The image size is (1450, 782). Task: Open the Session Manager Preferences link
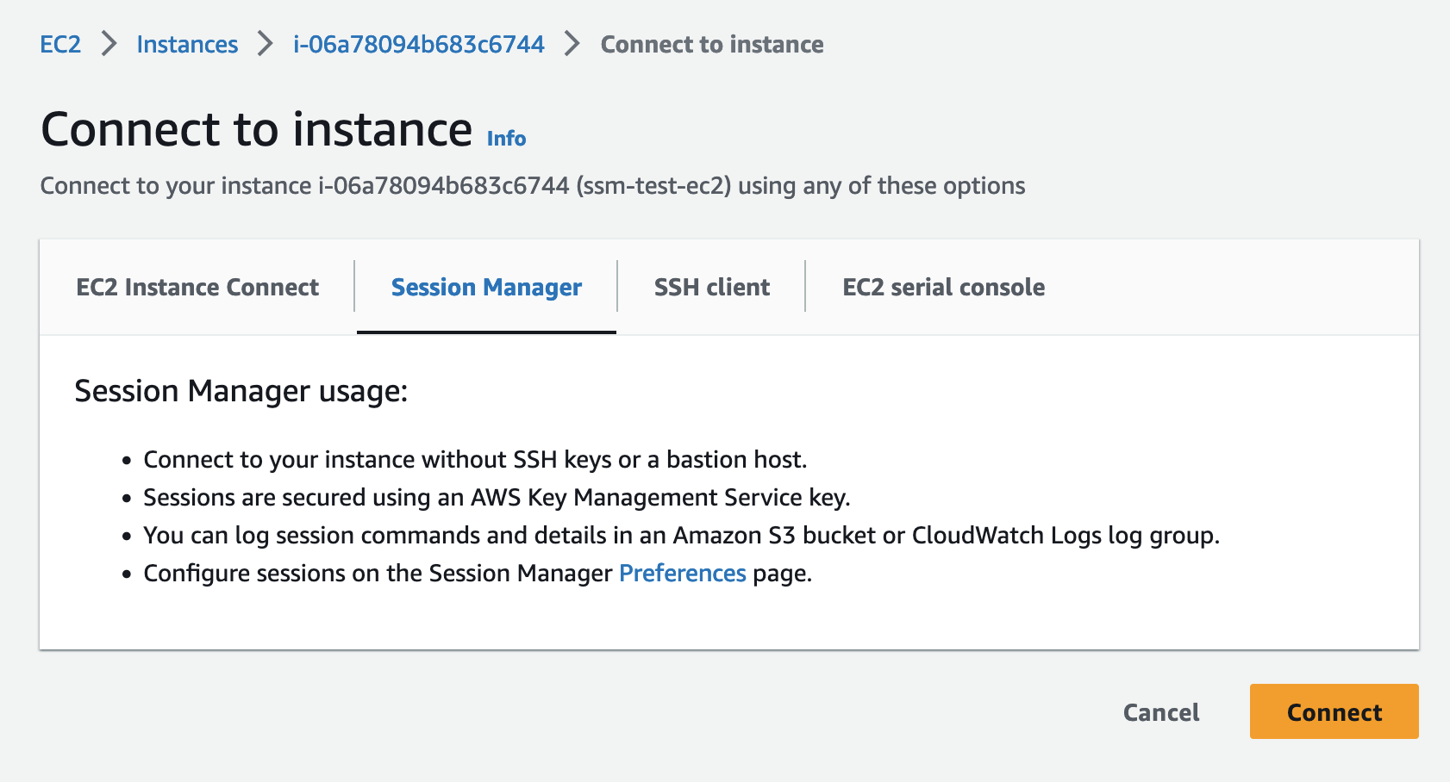tap(683, 574)
